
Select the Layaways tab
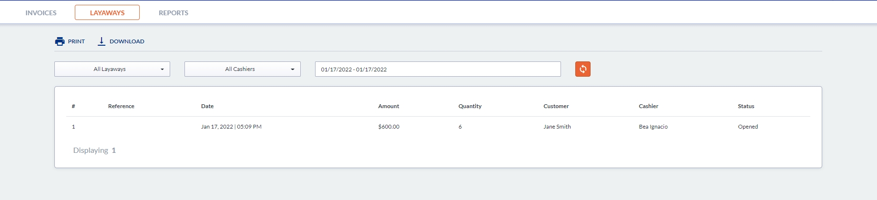pyautogui.click(x=107, y=13)
